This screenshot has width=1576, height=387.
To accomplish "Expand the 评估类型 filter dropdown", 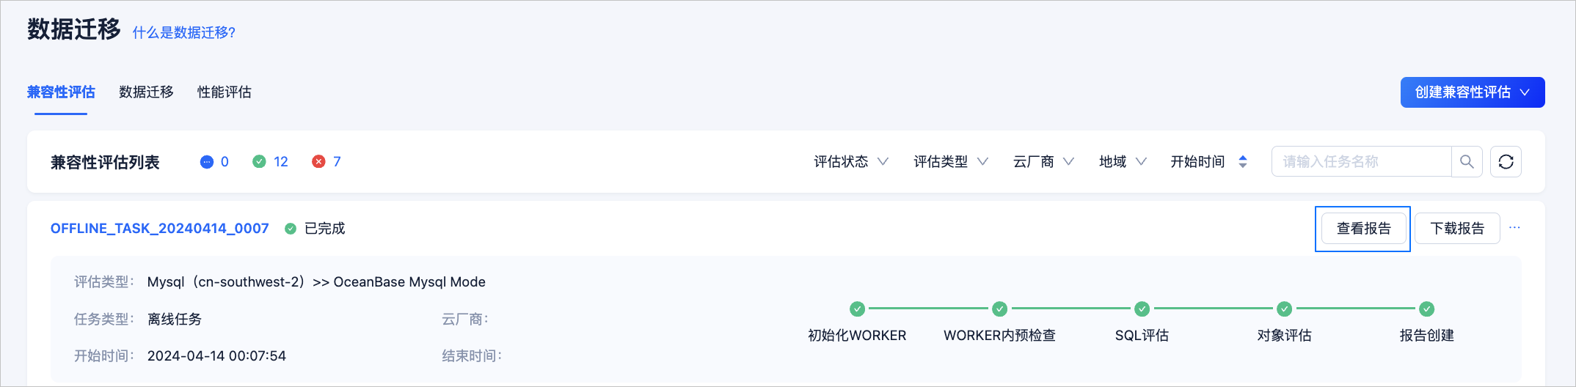I will (x=951, y=162).
